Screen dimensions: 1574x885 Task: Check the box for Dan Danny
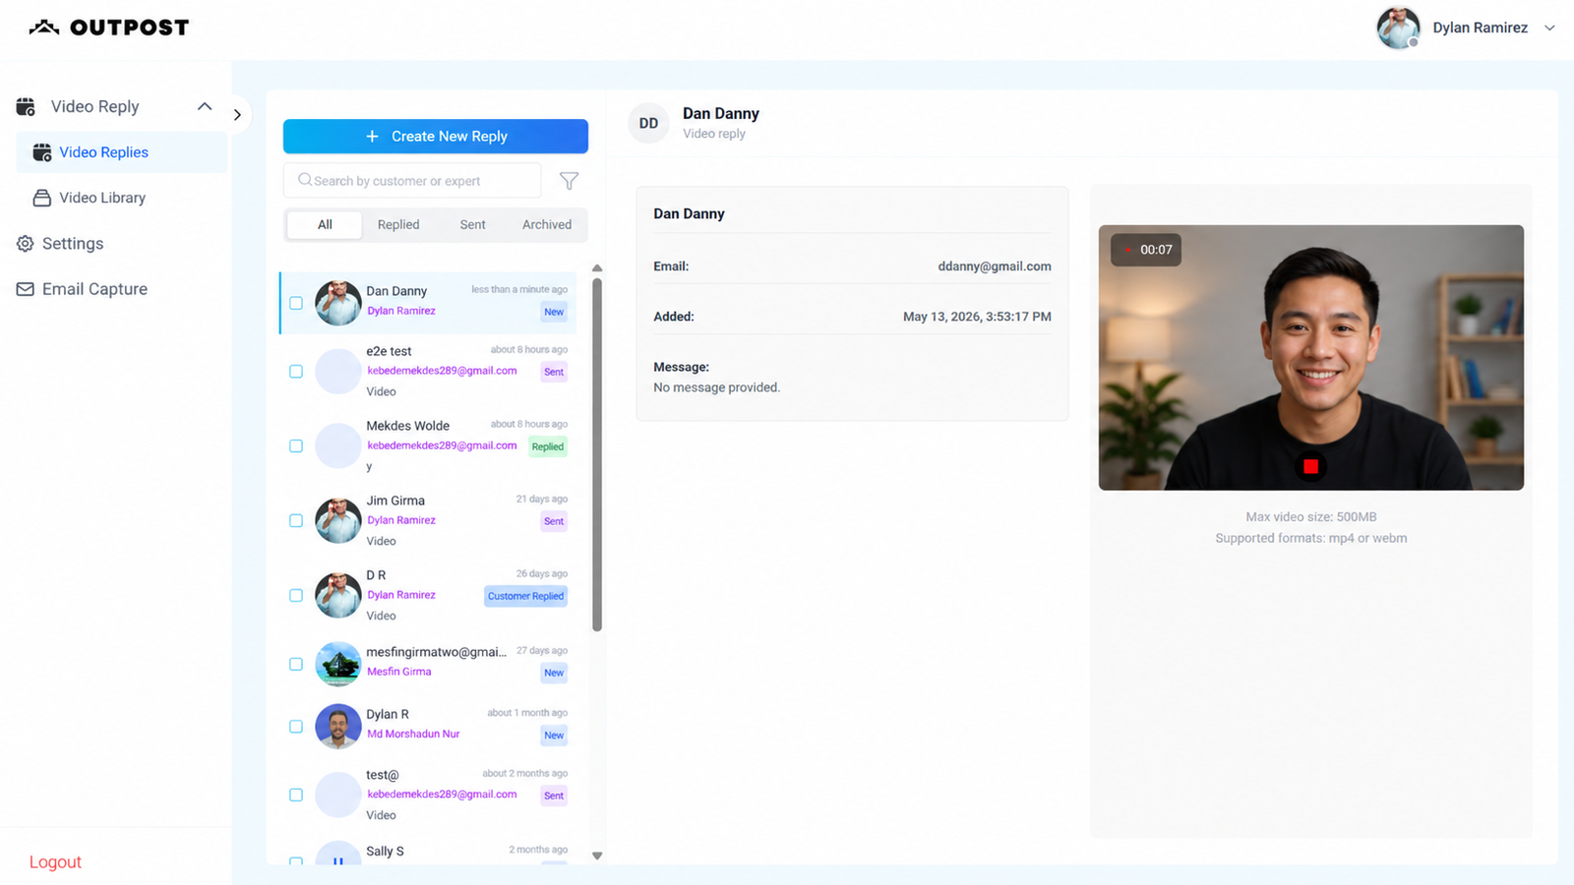[x=296, y=303]
